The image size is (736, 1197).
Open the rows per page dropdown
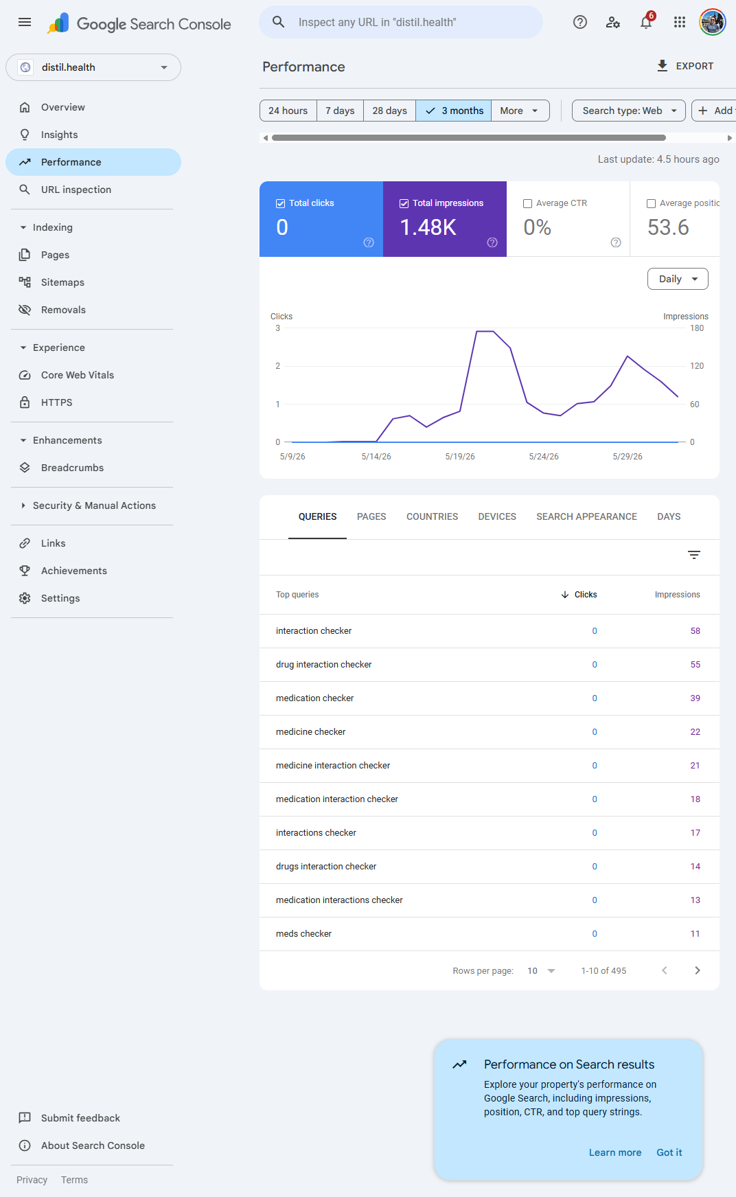[541, 970]
